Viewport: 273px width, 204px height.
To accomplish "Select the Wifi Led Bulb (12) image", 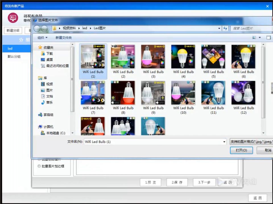I will coord(243,93).
